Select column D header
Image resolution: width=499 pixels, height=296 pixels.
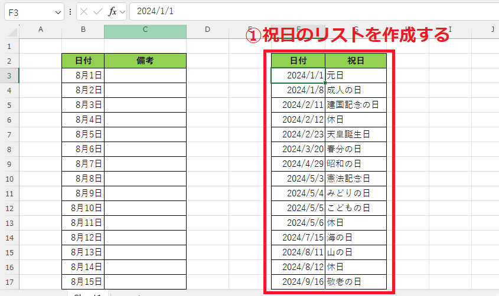point(207,29)
